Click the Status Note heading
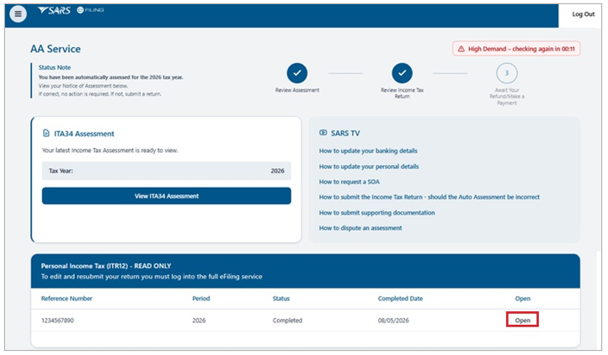Image resolution: width=608 pixels, height=355 pixels. click(54, 67)
